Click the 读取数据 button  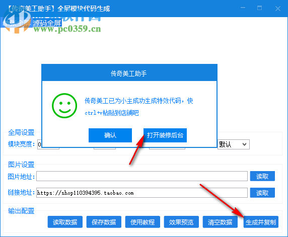65,222
